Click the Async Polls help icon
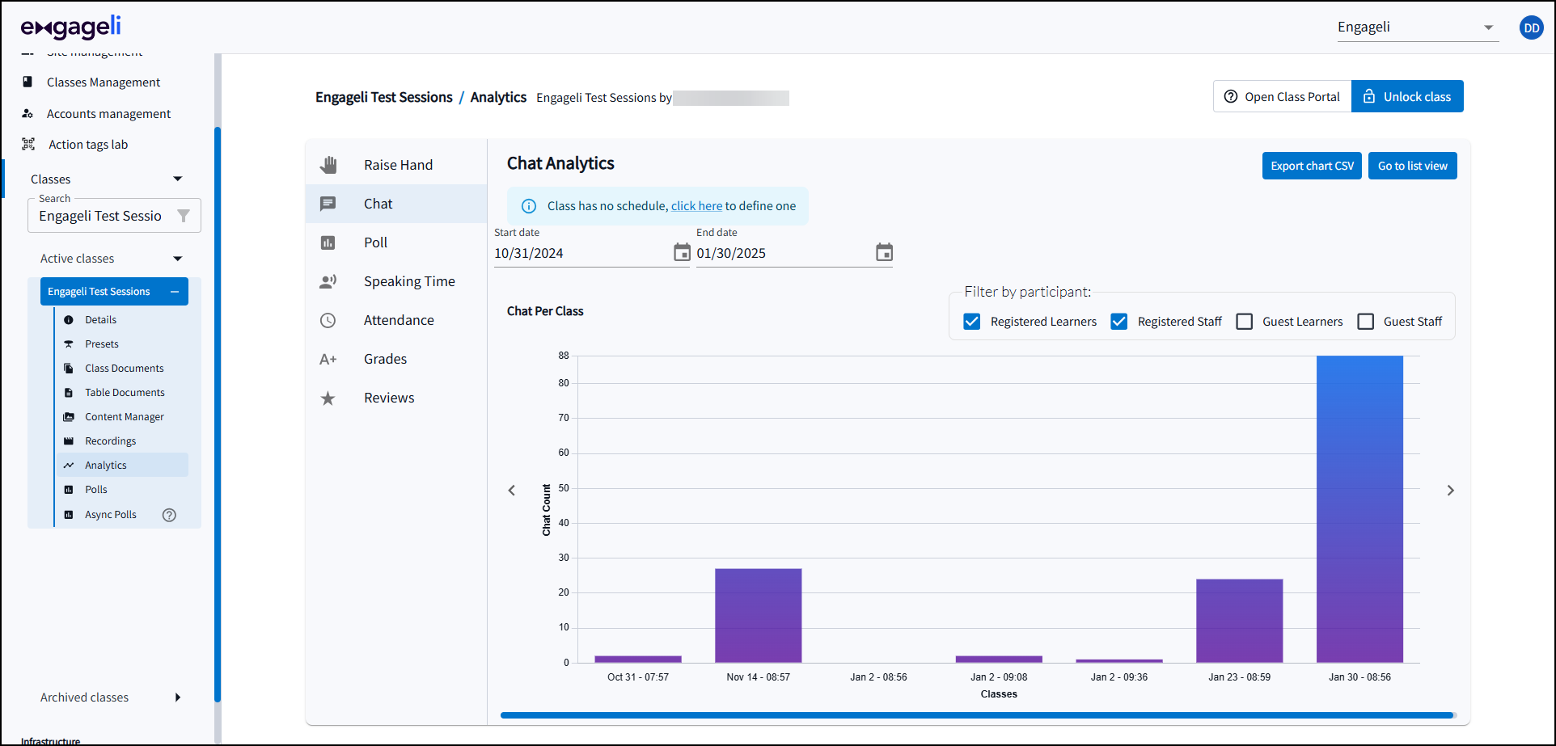 [169, 515]
